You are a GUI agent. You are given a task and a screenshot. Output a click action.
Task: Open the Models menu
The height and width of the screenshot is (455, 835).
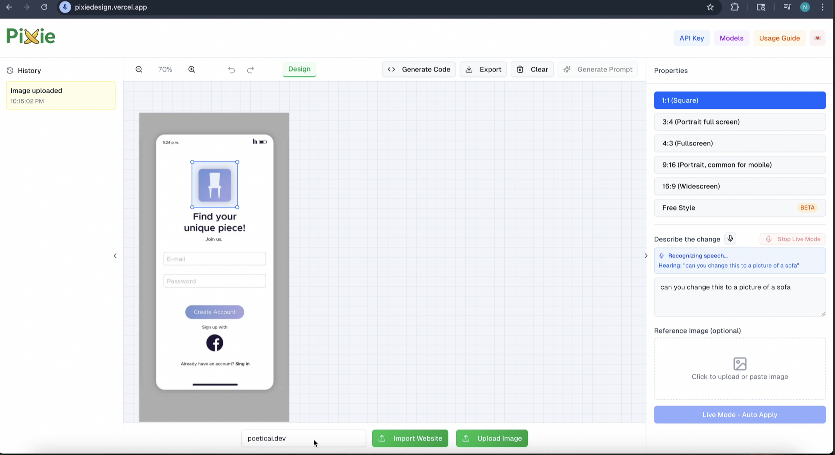click(x=731, y=38)
